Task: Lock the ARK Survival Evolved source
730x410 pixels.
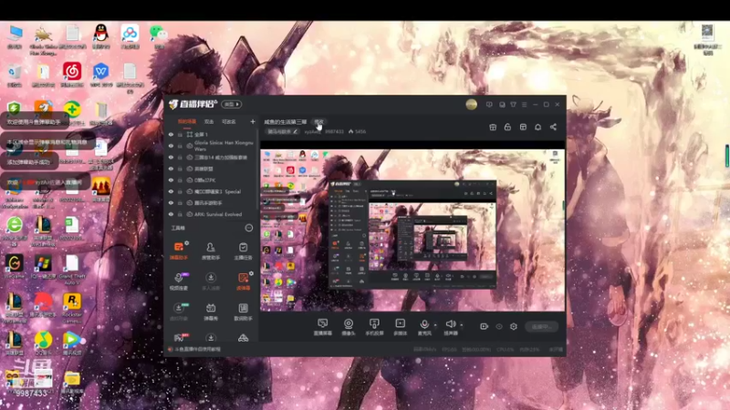Action: [x=180, y=214]
